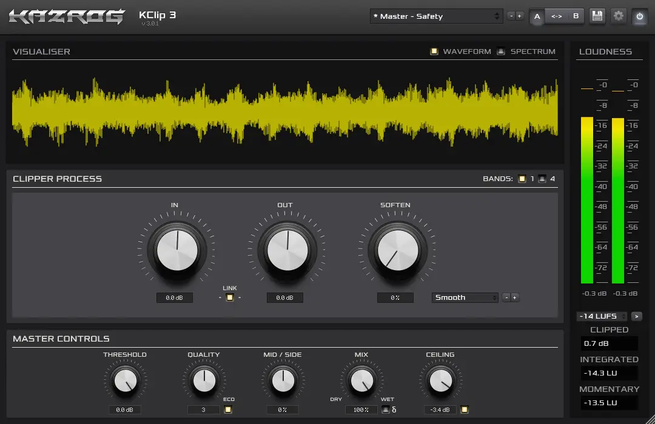Click the MID / SIDE knob

283,380
